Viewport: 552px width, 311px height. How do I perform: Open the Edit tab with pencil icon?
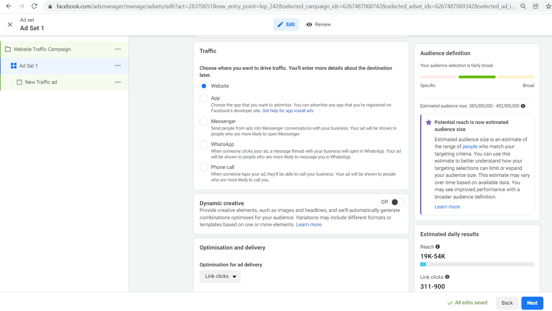click(286, 25)
